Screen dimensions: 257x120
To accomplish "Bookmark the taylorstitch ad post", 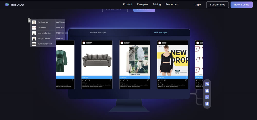I will (x=148, y=80).
